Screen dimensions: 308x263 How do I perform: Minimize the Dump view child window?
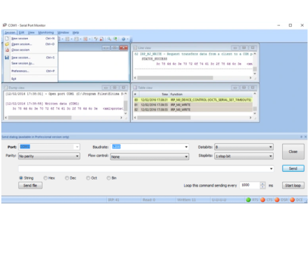[106, 88]
